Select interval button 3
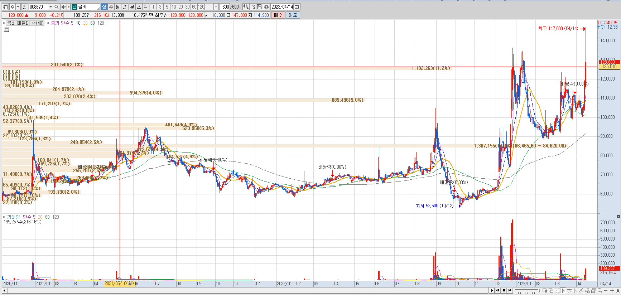The width and height of the screenshot is (621, 295). (x=160, y=7)
